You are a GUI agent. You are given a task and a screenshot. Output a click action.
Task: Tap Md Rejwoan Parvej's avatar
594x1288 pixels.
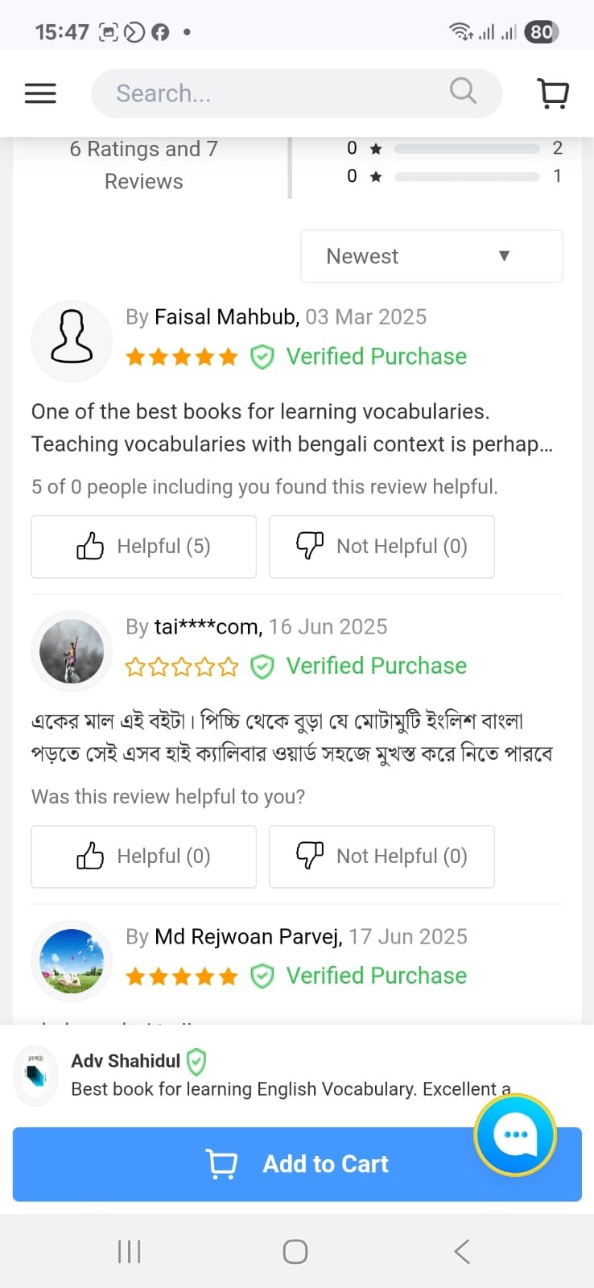click(72, 961)
